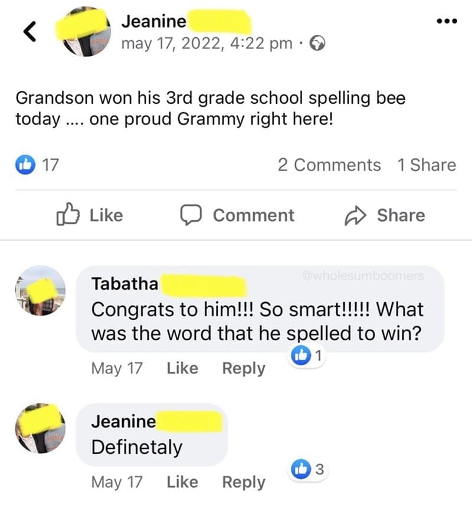Viewport: 472px width, 505px height.
Task: Like Tabatha's comment using the Like link
Action: point(182,368)
